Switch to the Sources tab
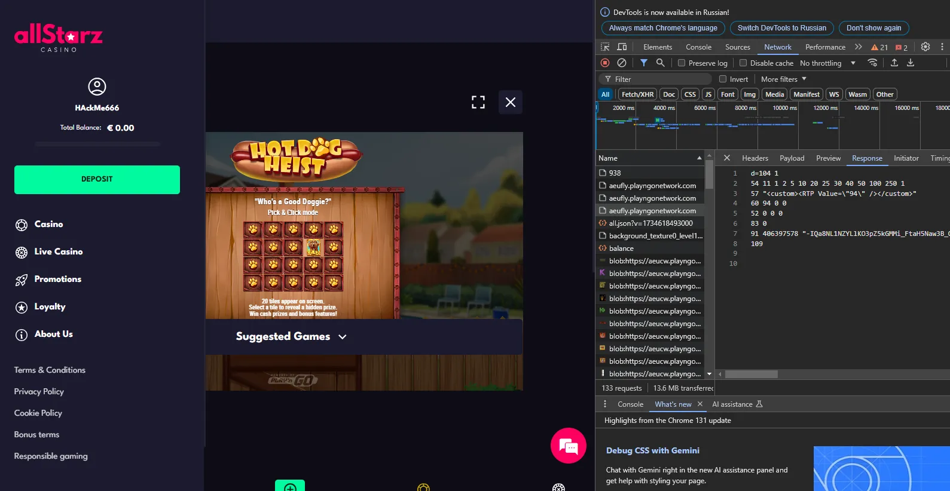This screenshot has height=491, width=950. [x=737, y=47]
